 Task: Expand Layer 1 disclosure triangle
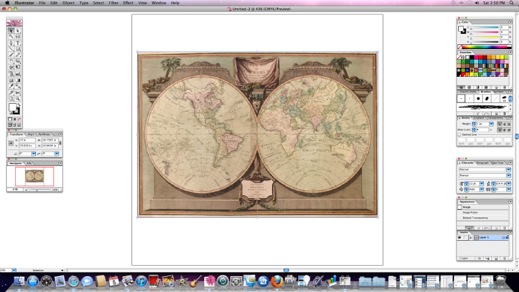tap(471, 238)
